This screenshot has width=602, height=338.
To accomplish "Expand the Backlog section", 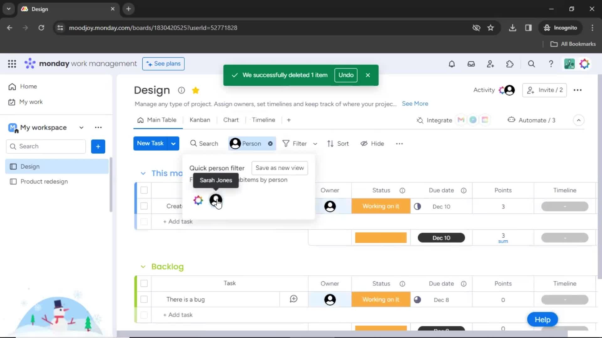I will [x=143, y=266].
